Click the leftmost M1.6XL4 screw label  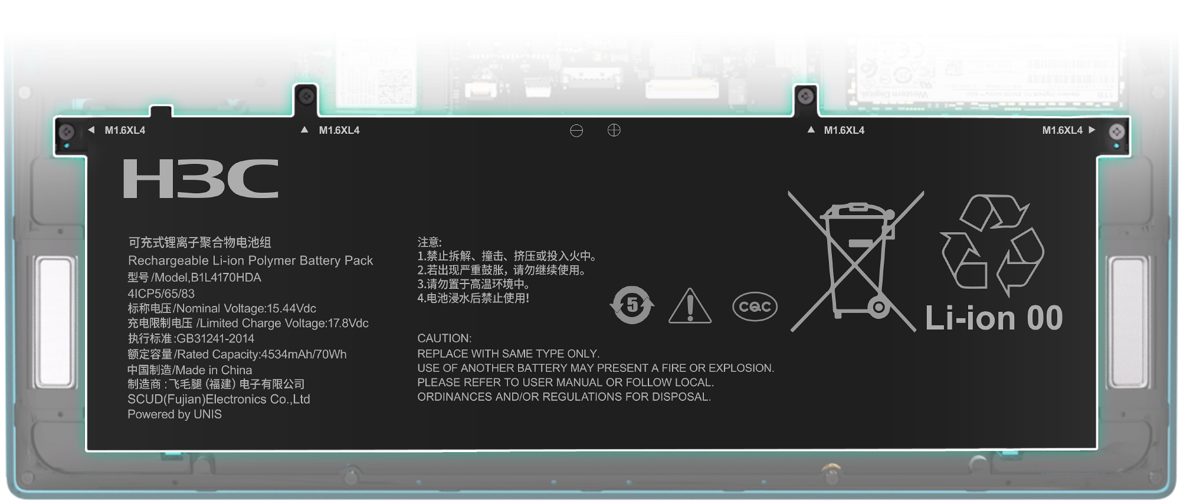click(124, 130)
